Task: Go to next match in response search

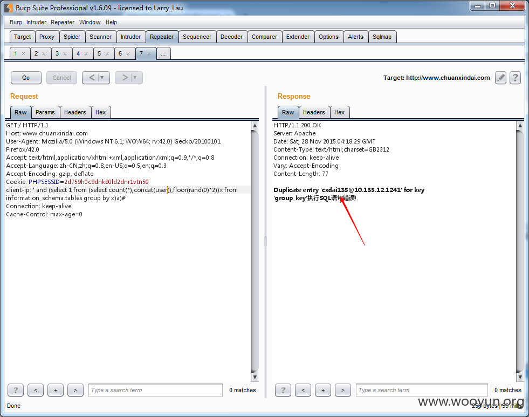Action: [x=343, y=391]
